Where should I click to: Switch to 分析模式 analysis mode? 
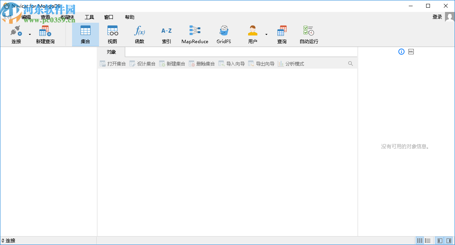pos(291,64)
